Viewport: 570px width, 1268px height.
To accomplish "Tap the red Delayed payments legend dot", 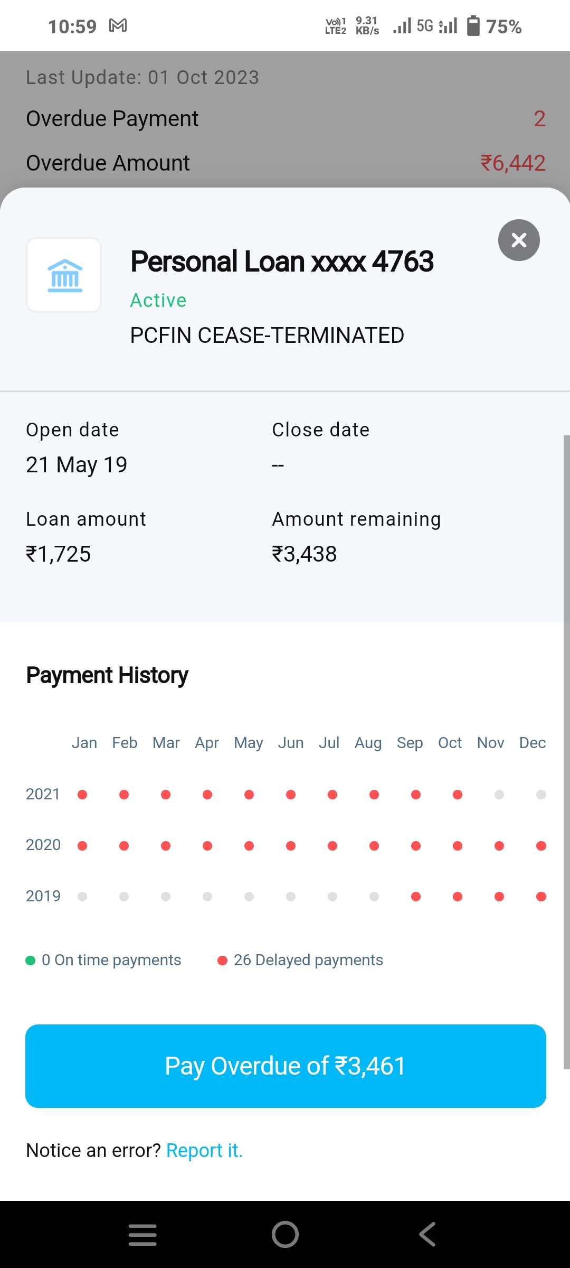I will tap(223, 961).
